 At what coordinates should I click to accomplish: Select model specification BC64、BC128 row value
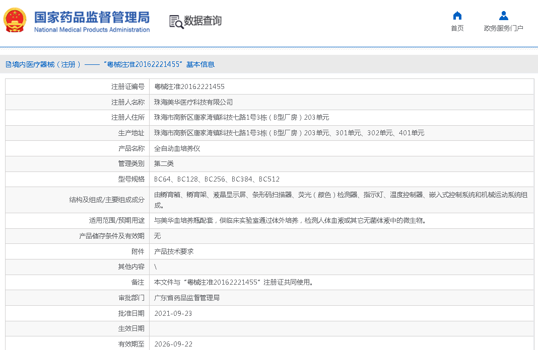(x=217, y=179)
